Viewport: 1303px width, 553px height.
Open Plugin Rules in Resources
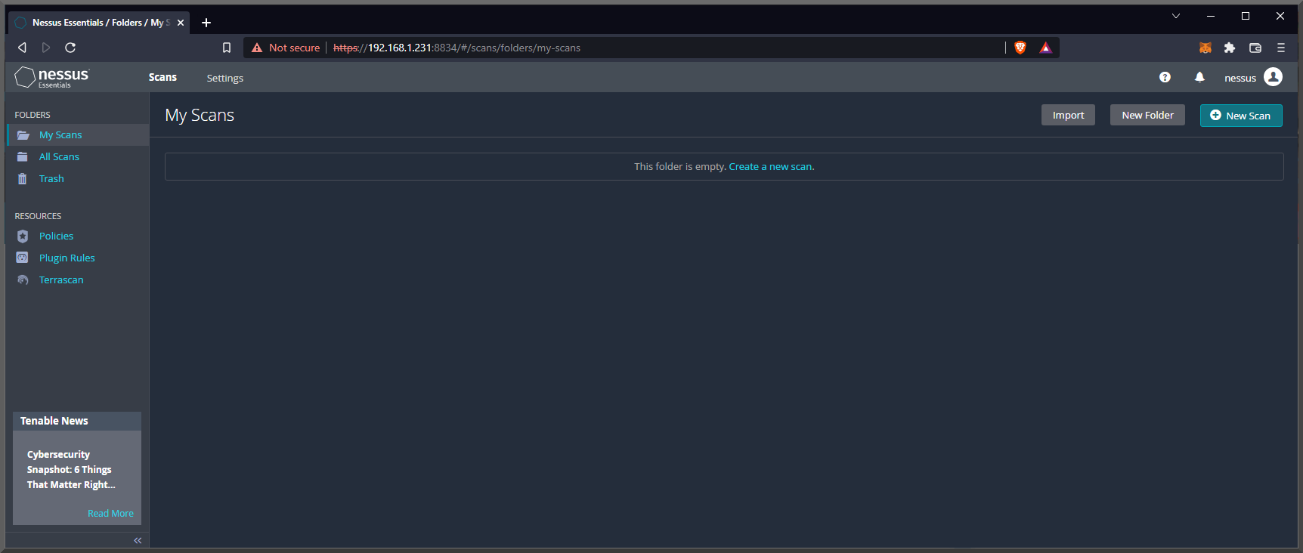67,258
